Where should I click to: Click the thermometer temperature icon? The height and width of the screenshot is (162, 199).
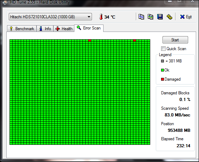point(101,17)
